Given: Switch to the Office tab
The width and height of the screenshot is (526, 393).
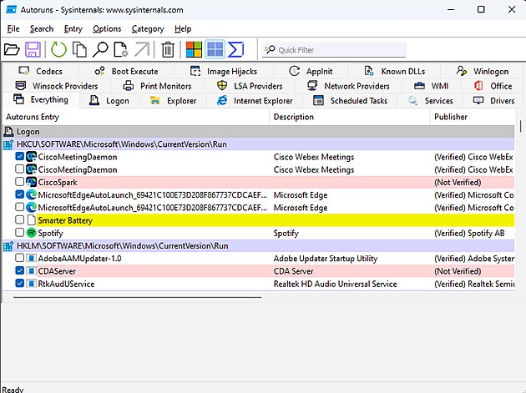Looking at the screenshot, I should pyautogui.click(x=493, y=86).
